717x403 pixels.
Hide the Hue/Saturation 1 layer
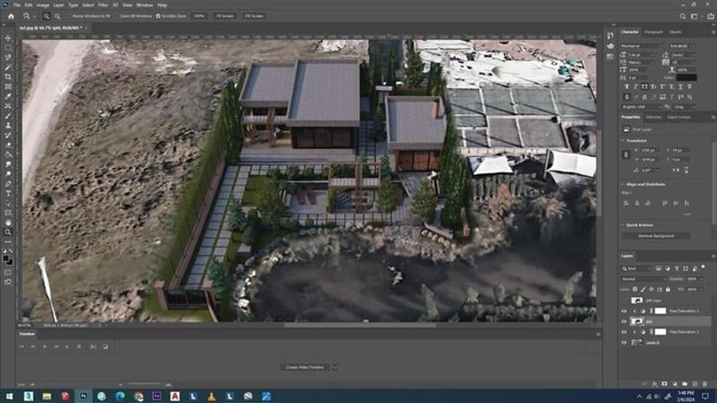click(x=624, y=311)
